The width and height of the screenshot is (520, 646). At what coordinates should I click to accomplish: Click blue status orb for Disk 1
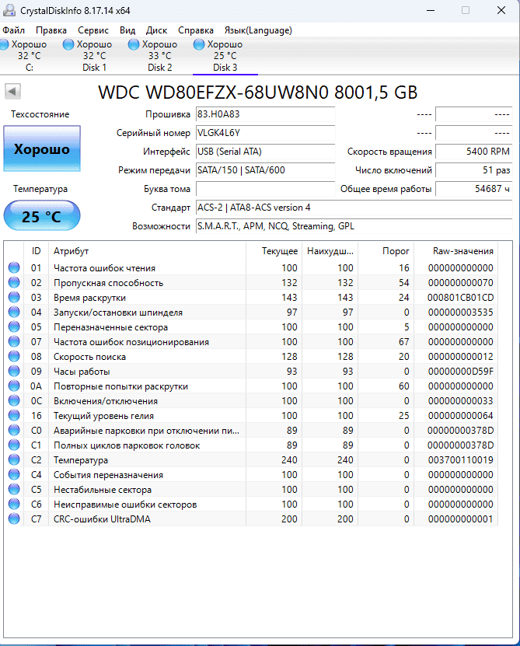click(x=68, y=44)
